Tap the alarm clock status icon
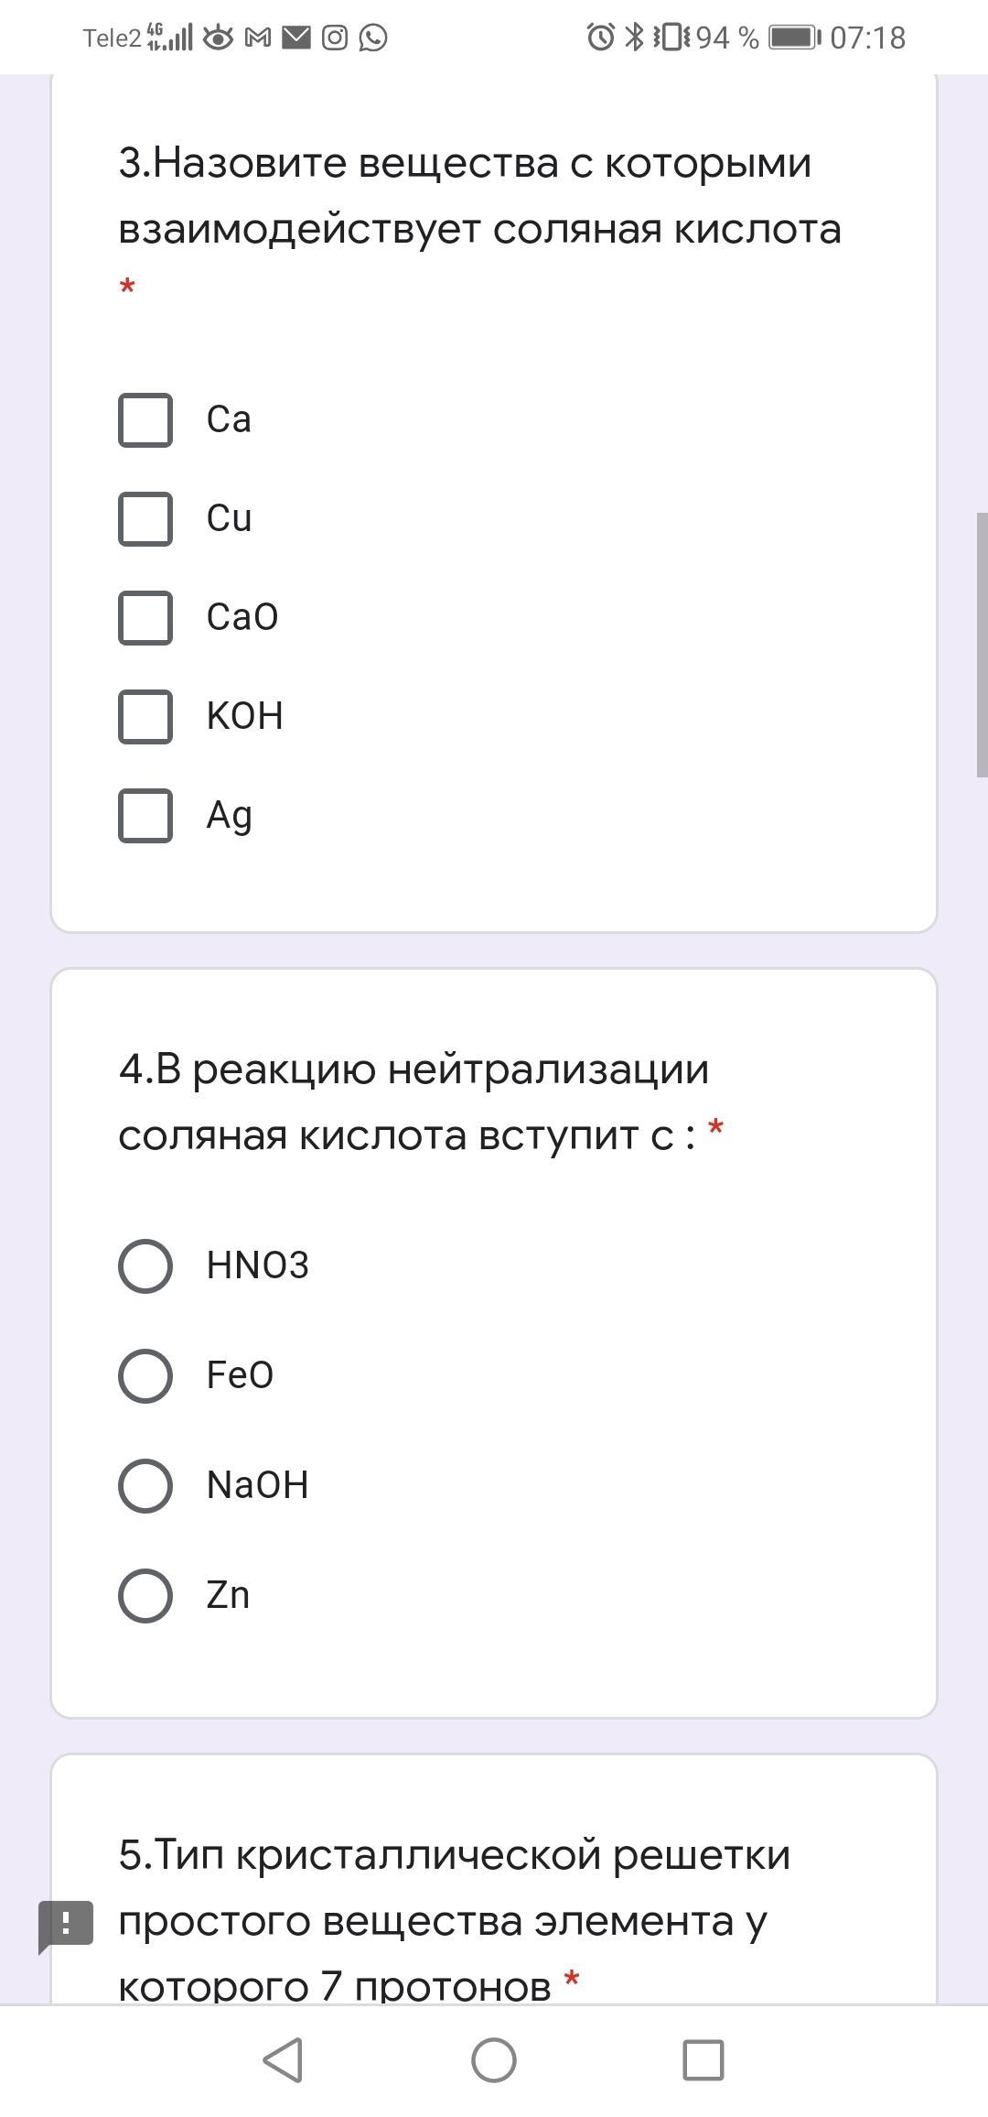The image size is (988, 2117). (x=600, y=38)
